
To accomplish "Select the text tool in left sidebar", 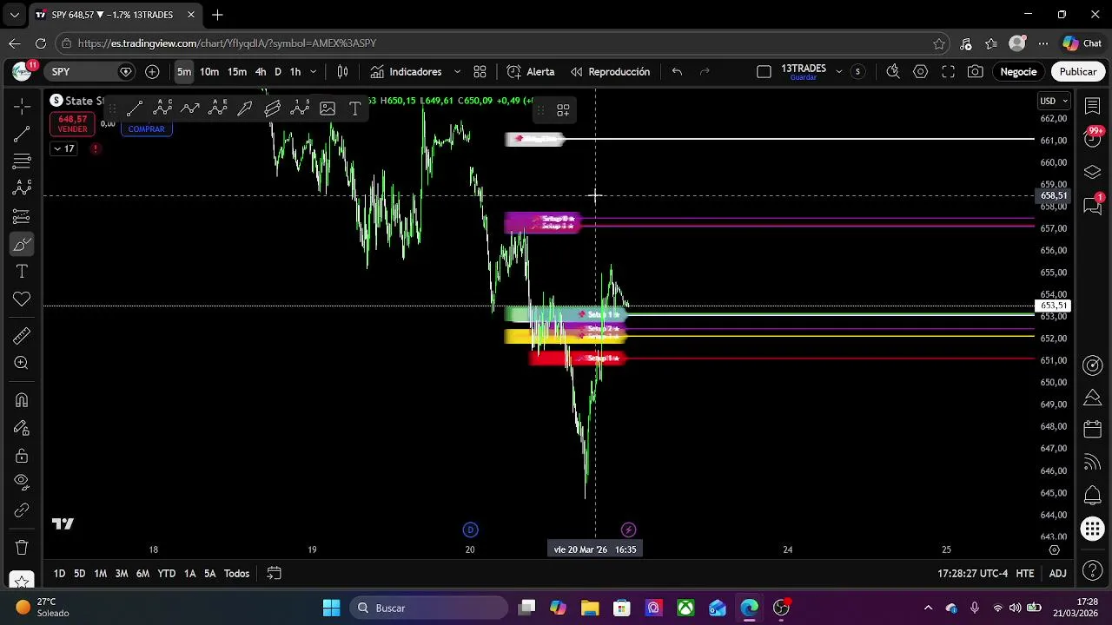I will click(22, 272).
